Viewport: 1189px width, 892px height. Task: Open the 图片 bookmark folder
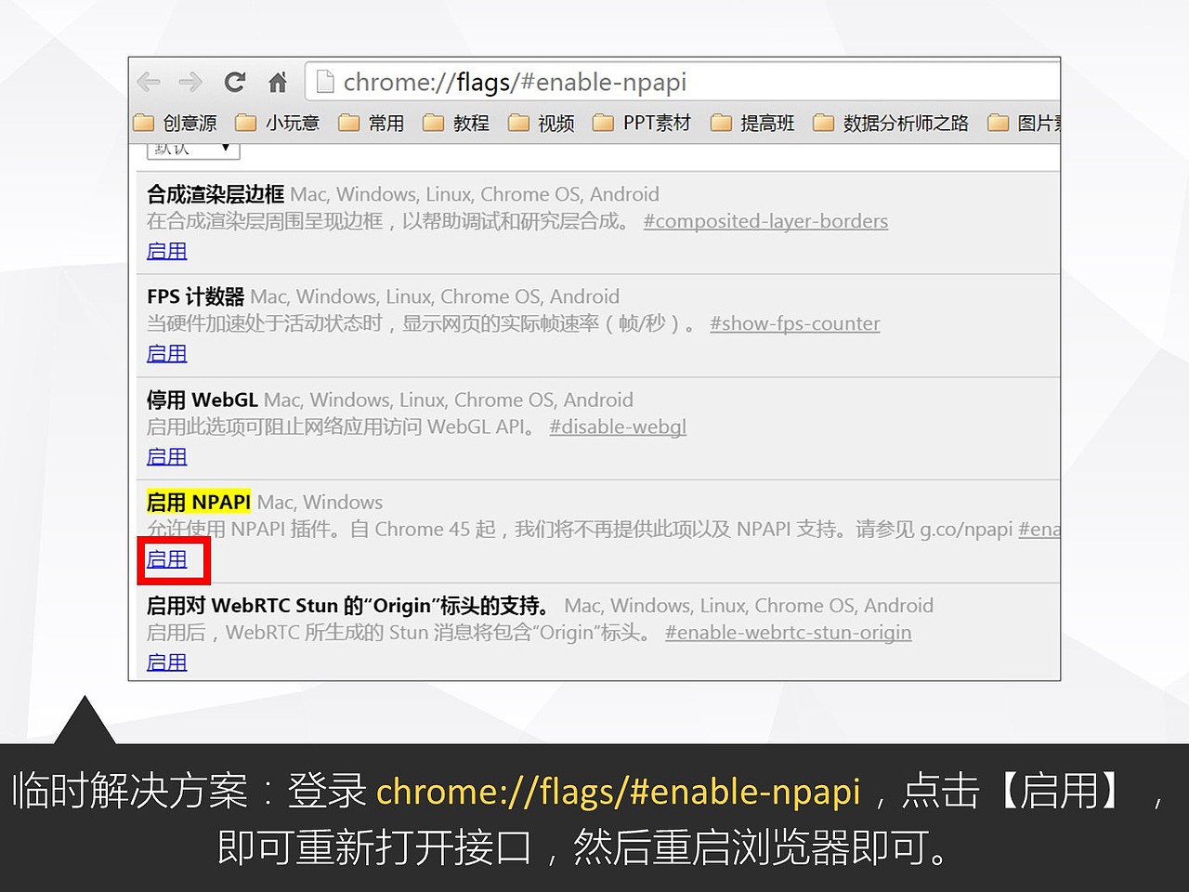click(1025, 123)
